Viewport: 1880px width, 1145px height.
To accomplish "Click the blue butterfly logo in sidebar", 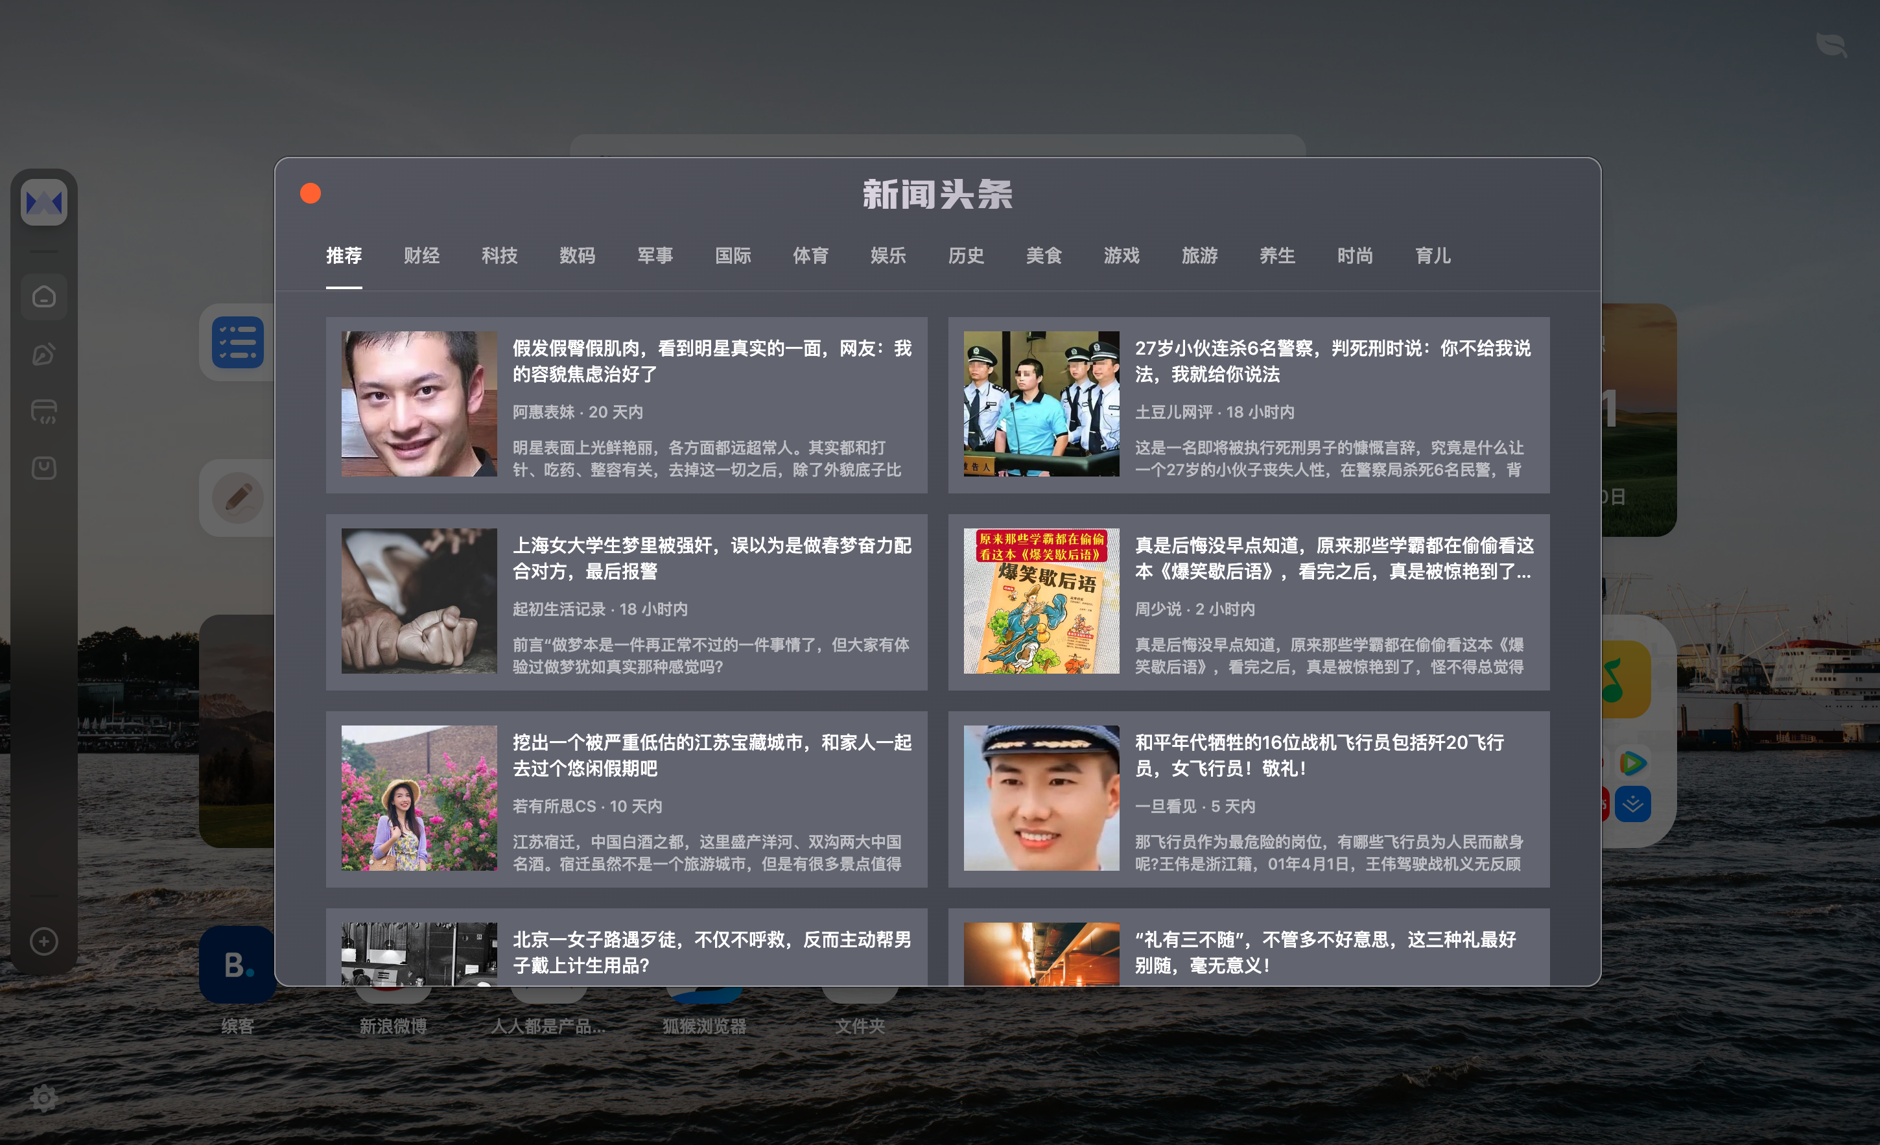I will pos(43,202).
